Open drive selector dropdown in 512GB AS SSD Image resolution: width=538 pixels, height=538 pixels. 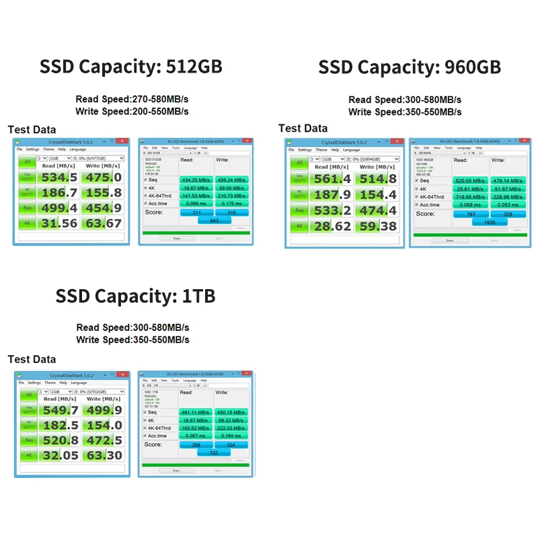[167, 153]
